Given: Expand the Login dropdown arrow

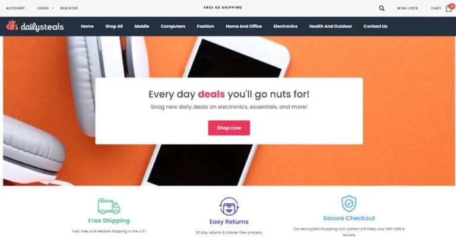Looking at the screenshot, I should tap(53, 8).
